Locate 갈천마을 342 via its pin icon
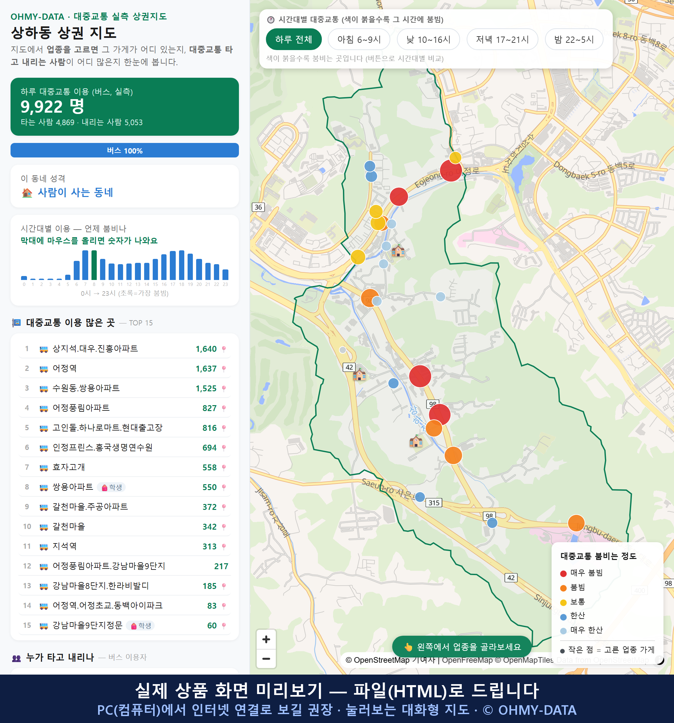This screenshot has width=674, height=723. point(224,527)
